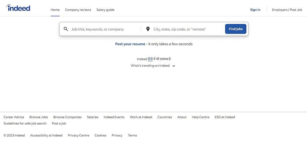The height and width of the screenshot is (143, 307).
Task: Switch to the Hindi version link
Action: pyautogui.click(x=150, y=59)
